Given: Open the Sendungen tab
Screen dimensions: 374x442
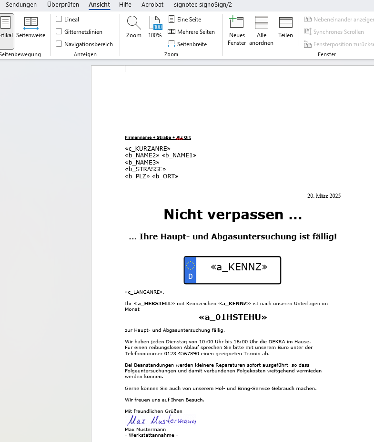Looking at the screenshot, I should tap(21, 4).
